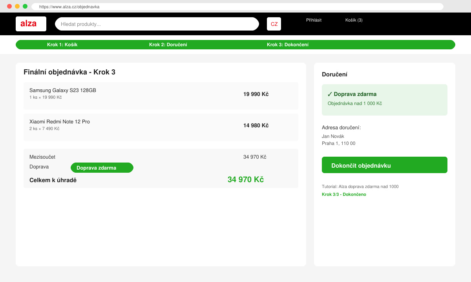471x282 pixels.
Task: Click the Objednávka nad 1 000 Kč text
Action: (355, 103)
